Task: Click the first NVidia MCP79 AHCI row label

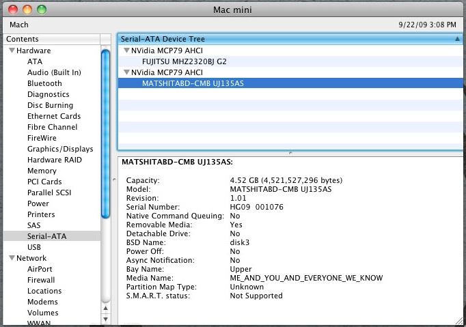Action: click(x=167, y=51)
